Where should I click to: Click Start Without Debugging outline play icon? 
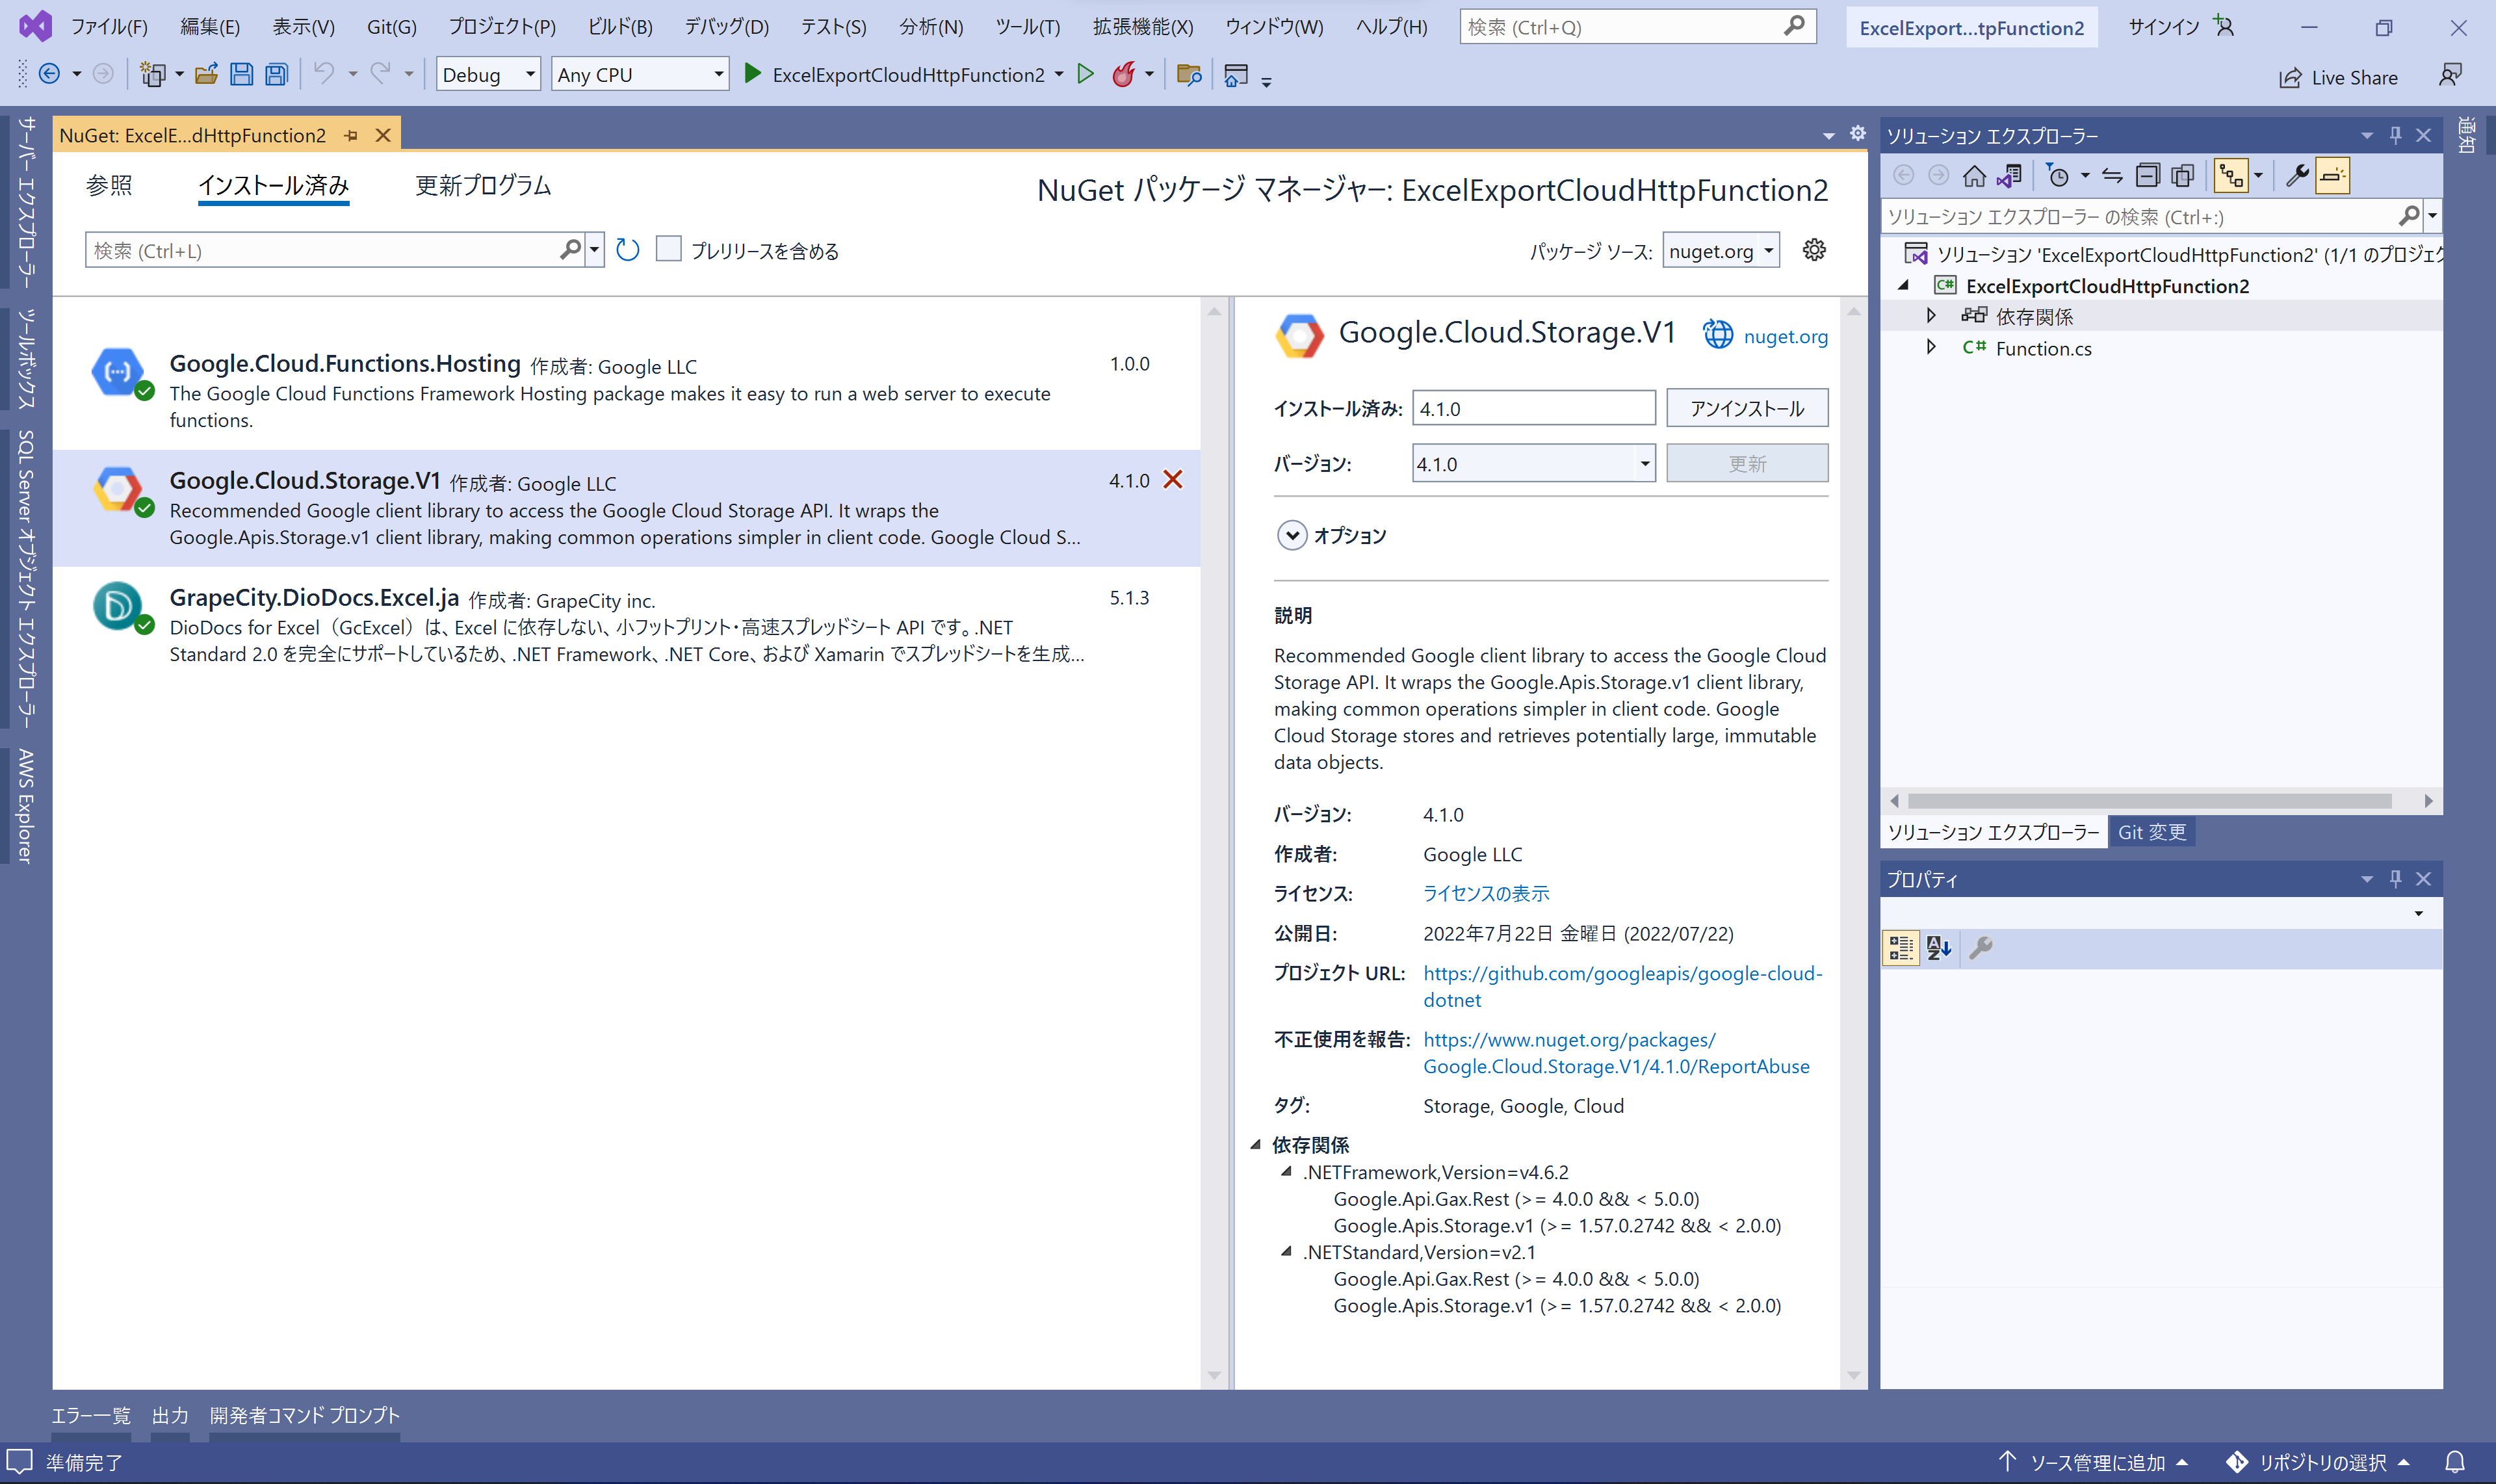click(x=1085, y=74)
